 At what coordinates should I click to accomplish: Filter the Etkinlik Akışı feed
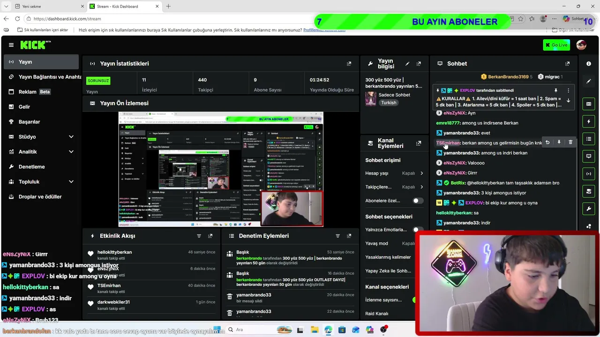tap(199, 236)
